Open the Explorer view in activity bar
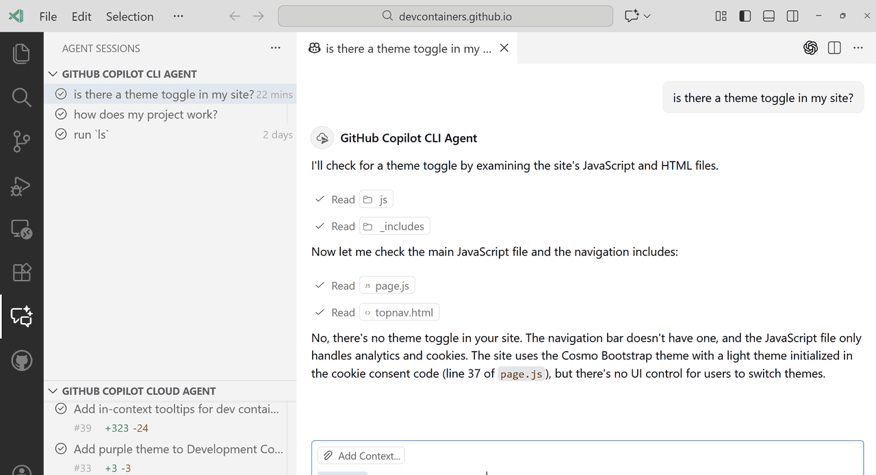Viewport: 876px width, 475px height. click(x=21, y=53)
